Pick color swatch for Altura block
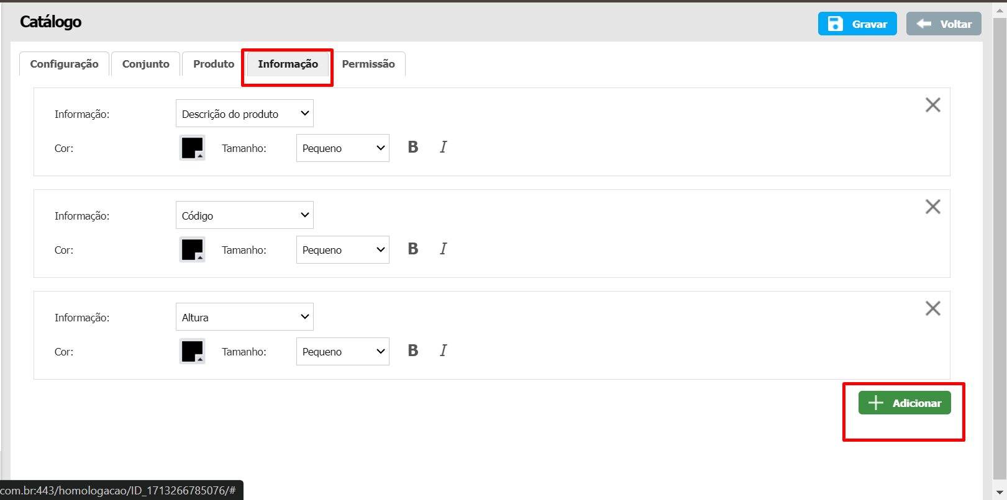Image resolution: width=1007 pixels, height=500 pixels. point(193,351)
